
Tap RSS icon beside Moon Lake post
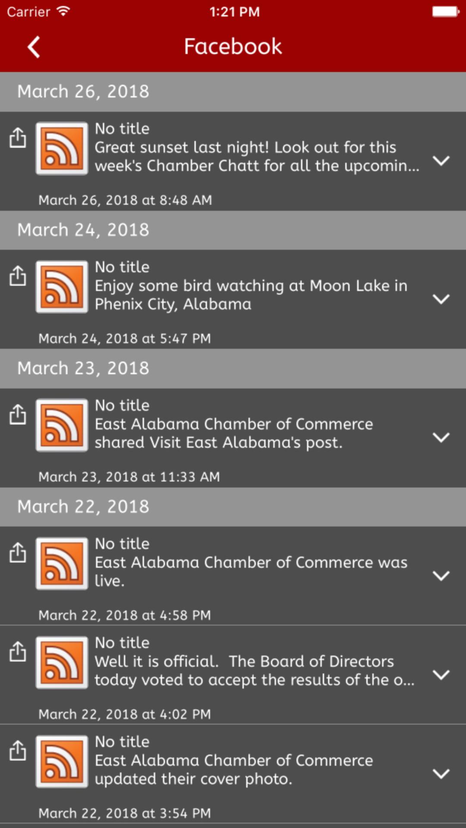tap(62, 287)
